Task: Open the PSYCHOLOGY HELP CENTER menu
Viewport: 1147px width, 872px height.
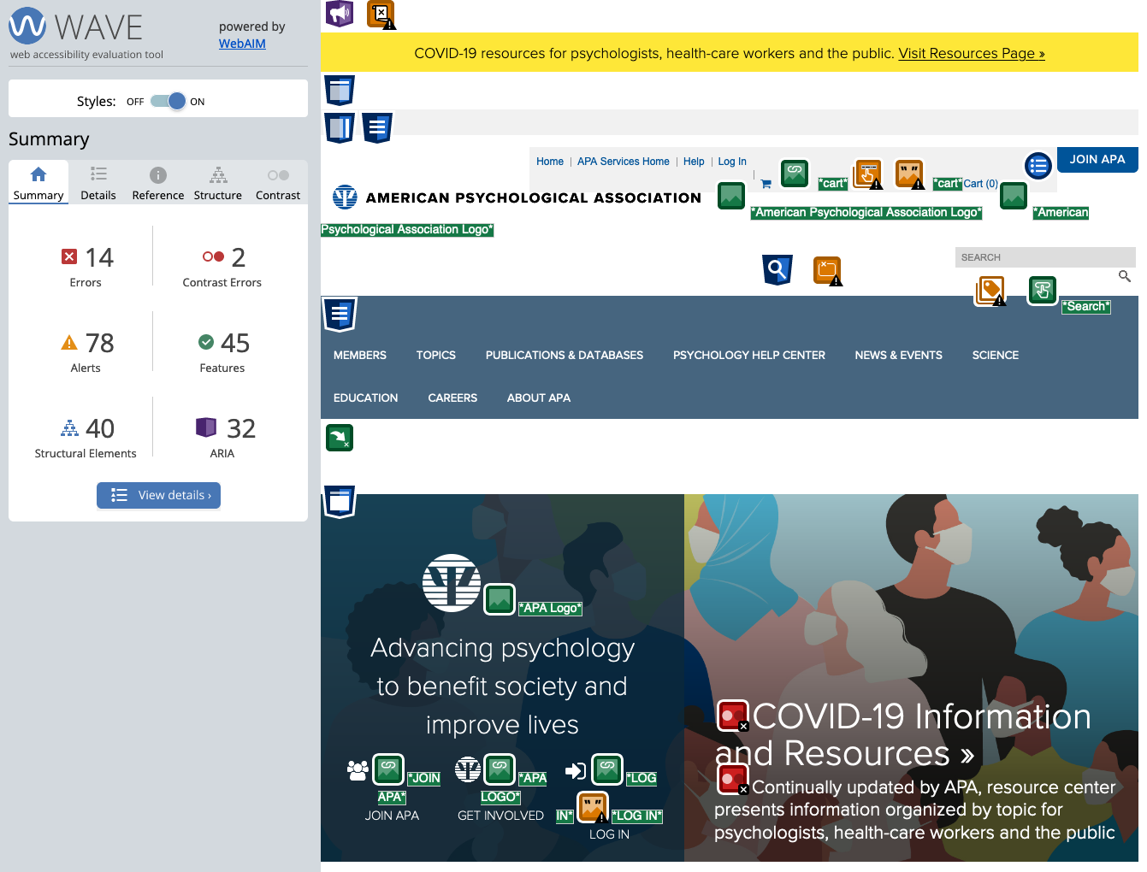Action: click(x=748, y=355)
